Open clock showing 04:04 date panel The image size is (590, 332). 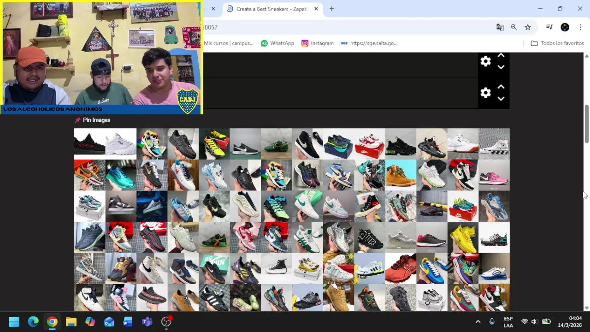[569, 322]
